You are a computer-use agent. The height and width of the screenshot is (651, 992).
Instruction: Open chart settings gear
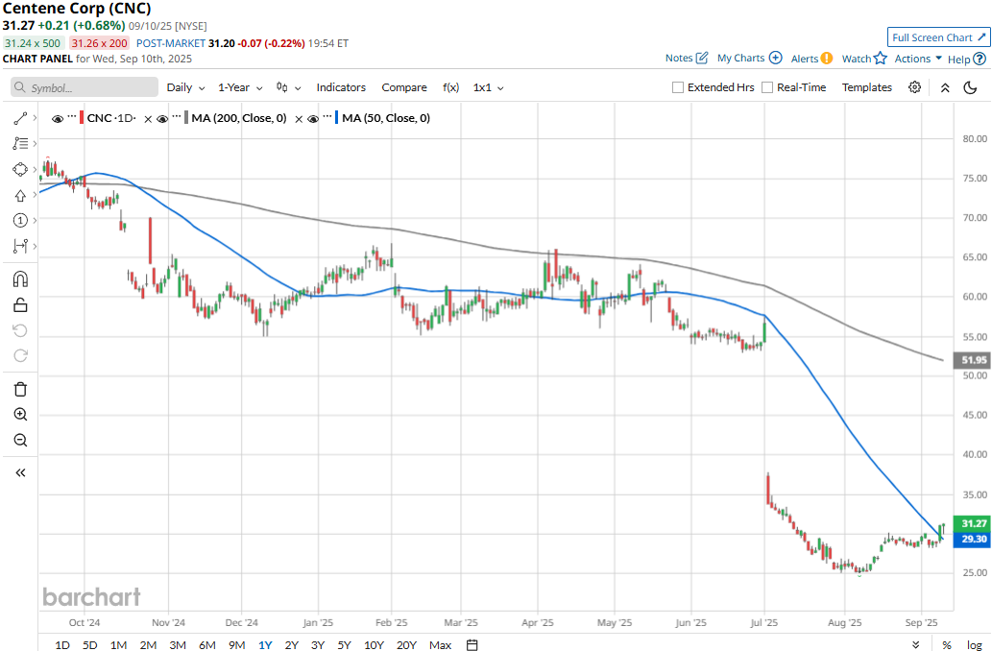point(915,87)
